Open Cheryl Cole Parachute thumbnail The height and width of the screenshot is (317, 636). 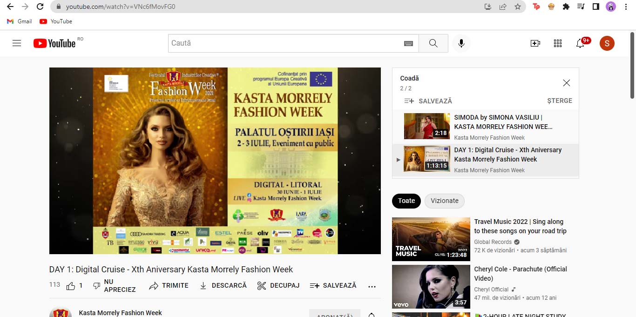point(431,287)
